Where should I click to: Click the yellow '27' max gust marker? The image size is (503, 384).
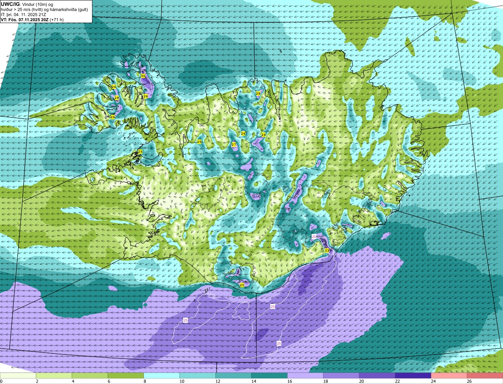tap(234, 145)
